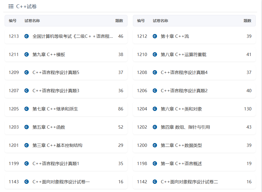Click the C icon for C++语言程序设计真题2
Screen dimensions: 262x192
[x=155, y=91]
